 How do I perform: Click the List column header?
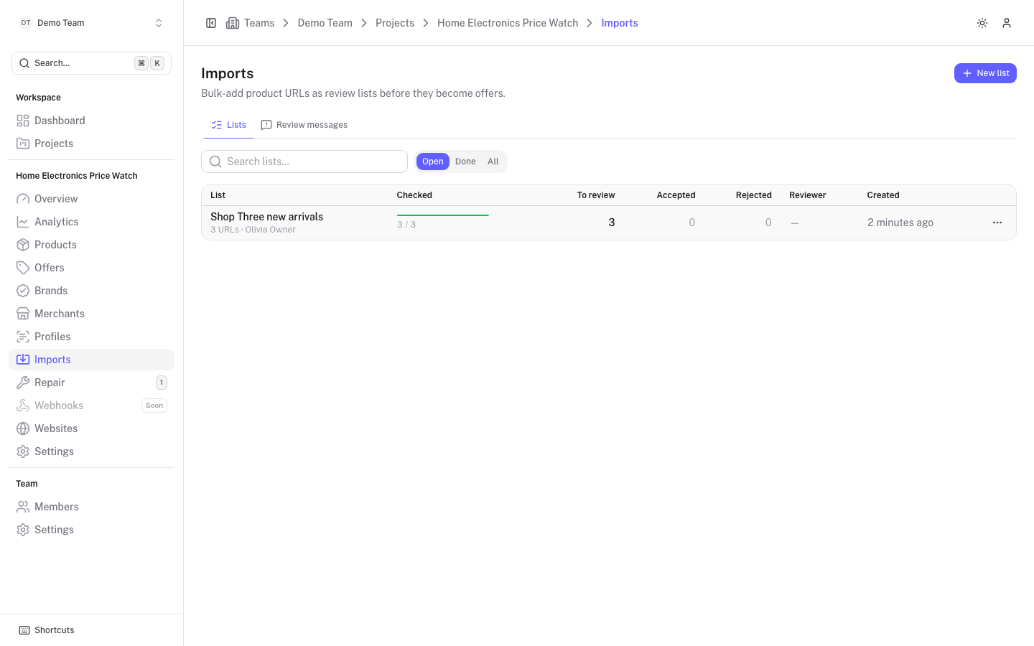coord(218,195)
